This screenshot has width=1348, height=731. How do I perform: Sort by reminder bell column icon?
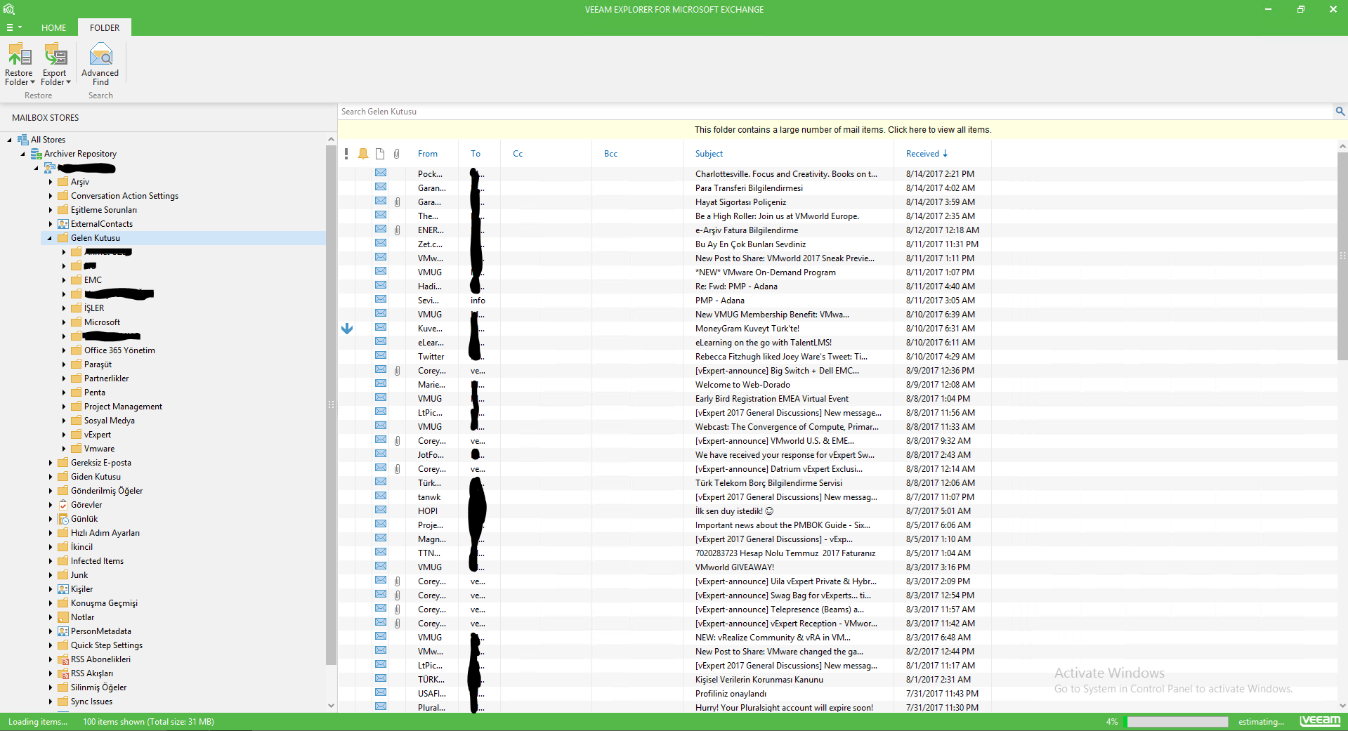(x=363, y=154)
